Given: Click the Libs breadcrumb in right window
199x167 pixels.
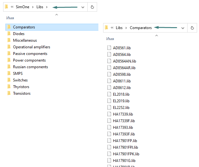Looking at the screenshot, I should [119, 28].
